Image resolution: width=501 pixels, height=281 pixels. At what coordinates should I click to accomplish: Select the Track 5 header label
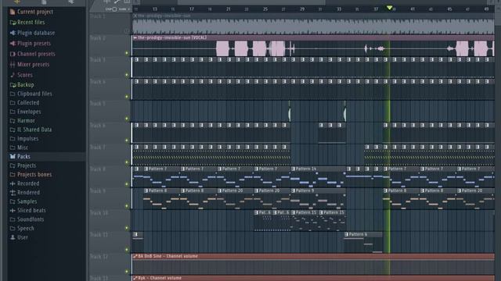97,104
